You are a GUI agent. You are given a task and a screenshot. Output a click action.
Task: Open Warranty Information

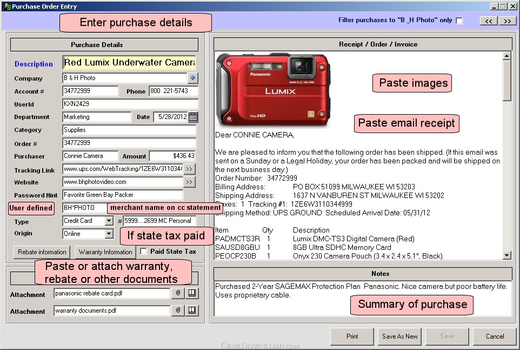coord(105,252)
